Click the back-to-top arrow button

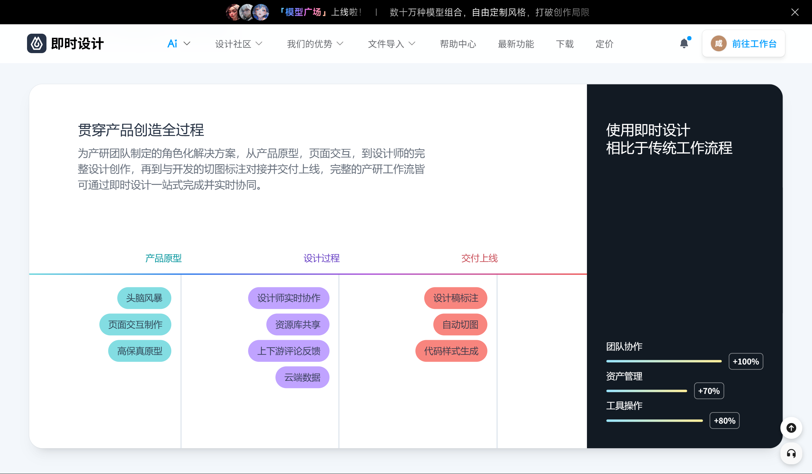click(791, 428)
